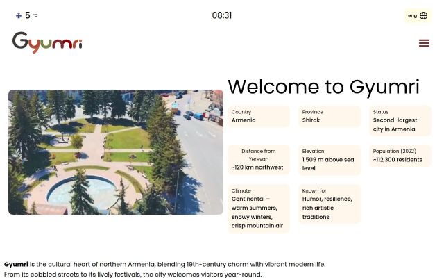Open the eng language selector
This screenshot has height=278, width=444.
click(418, 15)
